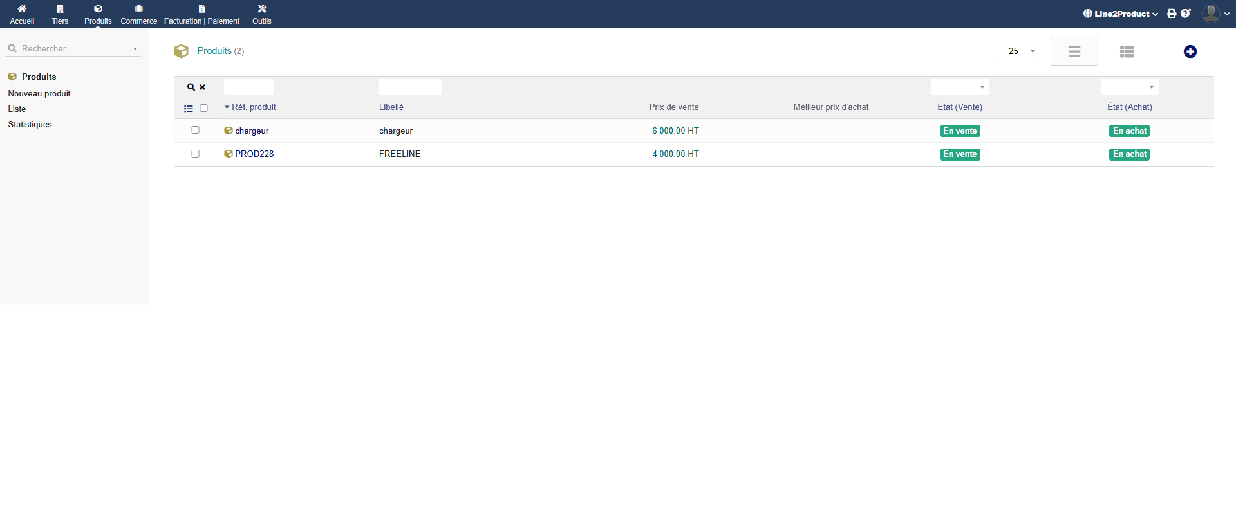Image resolution: width=1236 pixels, height=517 pixels.
Task: Click Nouveau produit in the sidebar
Action: (x=39, y=93)
